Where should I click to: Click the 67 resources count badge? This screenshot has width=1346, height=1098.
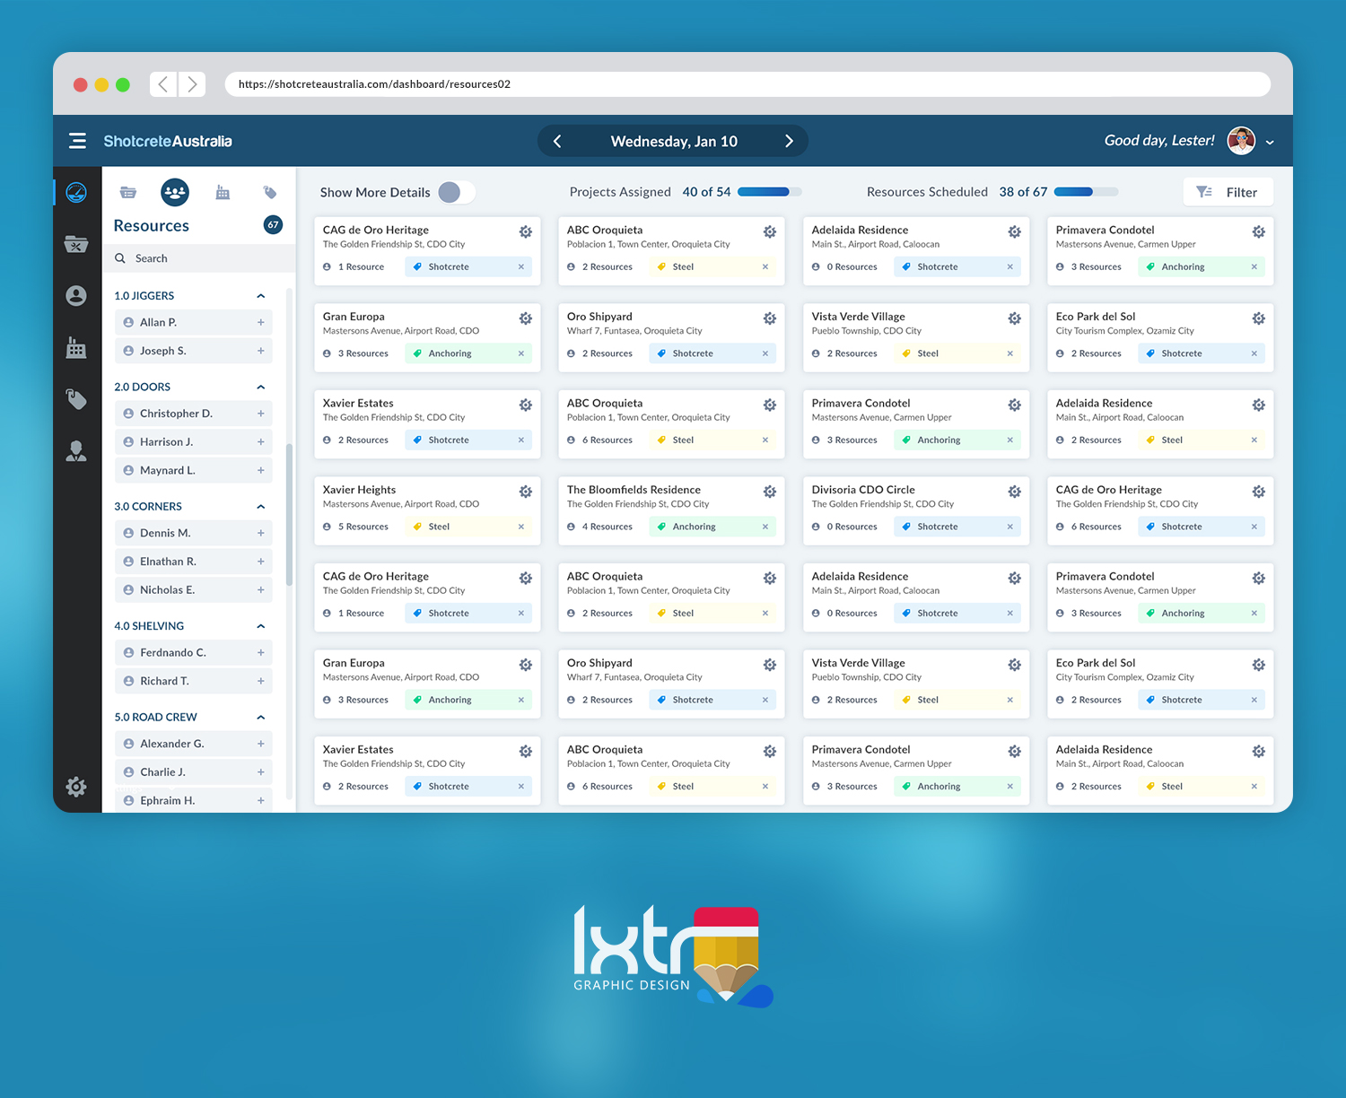pos(273,225)
